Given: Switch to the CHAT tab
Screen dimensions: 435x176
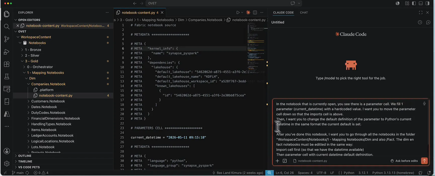Looking at the screenshot, I should 304,13.
